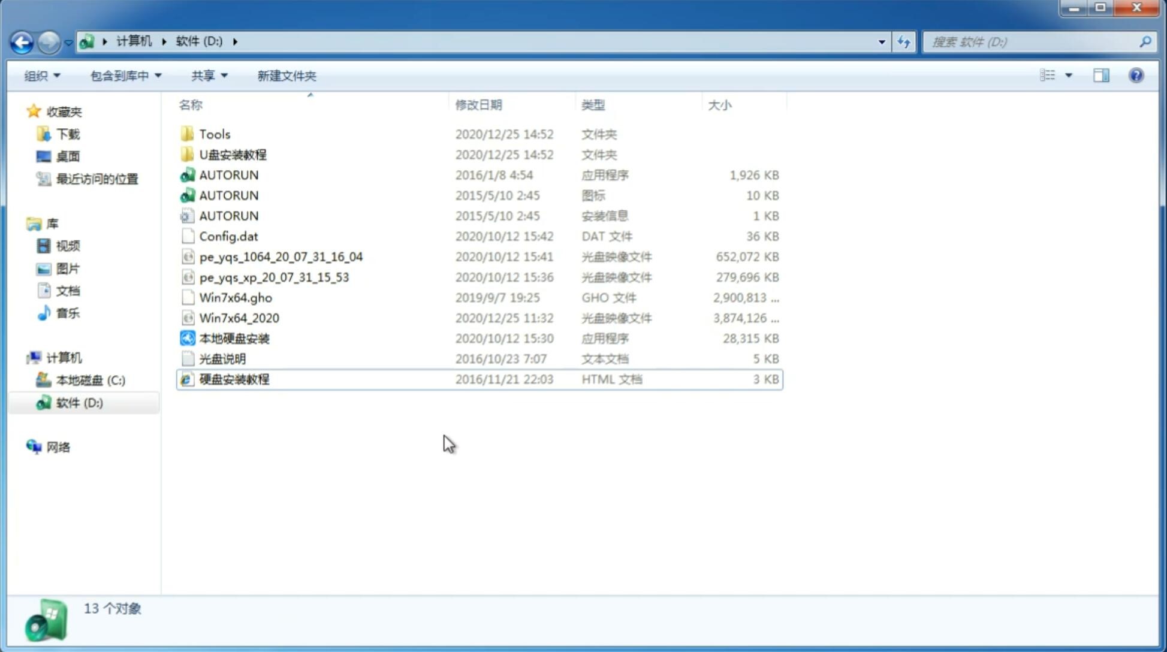Open Win7x64_2020 disc image file
Screen dimensions: 1167x652
click(240, 318)
